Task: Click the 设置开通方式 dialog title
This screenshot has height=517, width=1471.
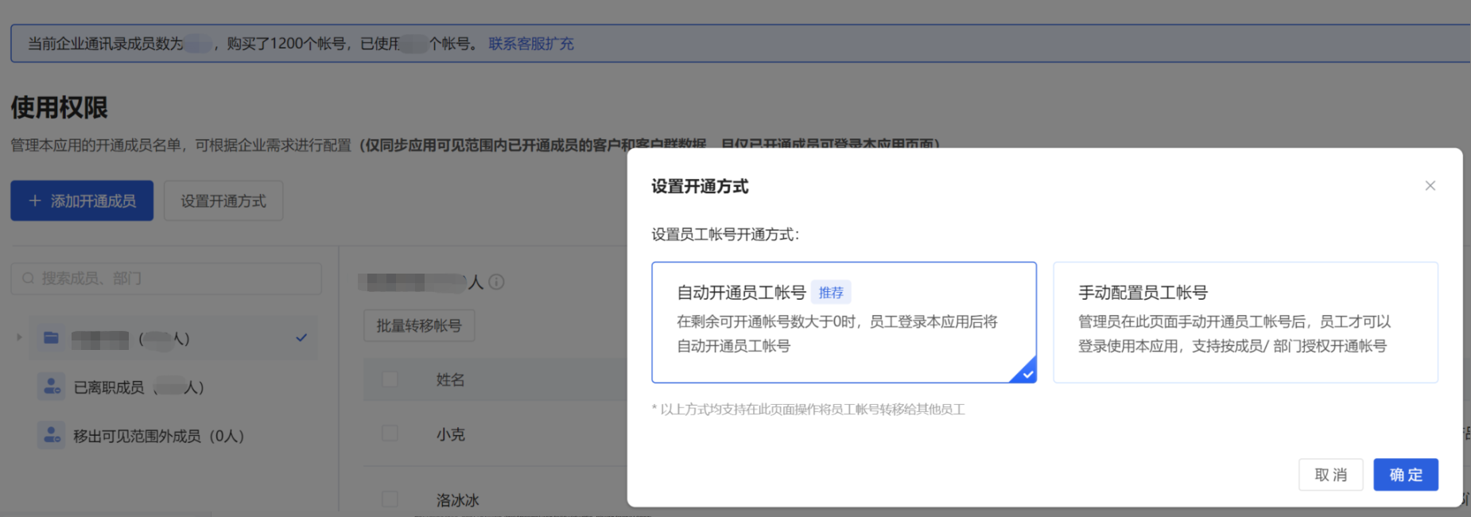Action: tap(700, 186)
